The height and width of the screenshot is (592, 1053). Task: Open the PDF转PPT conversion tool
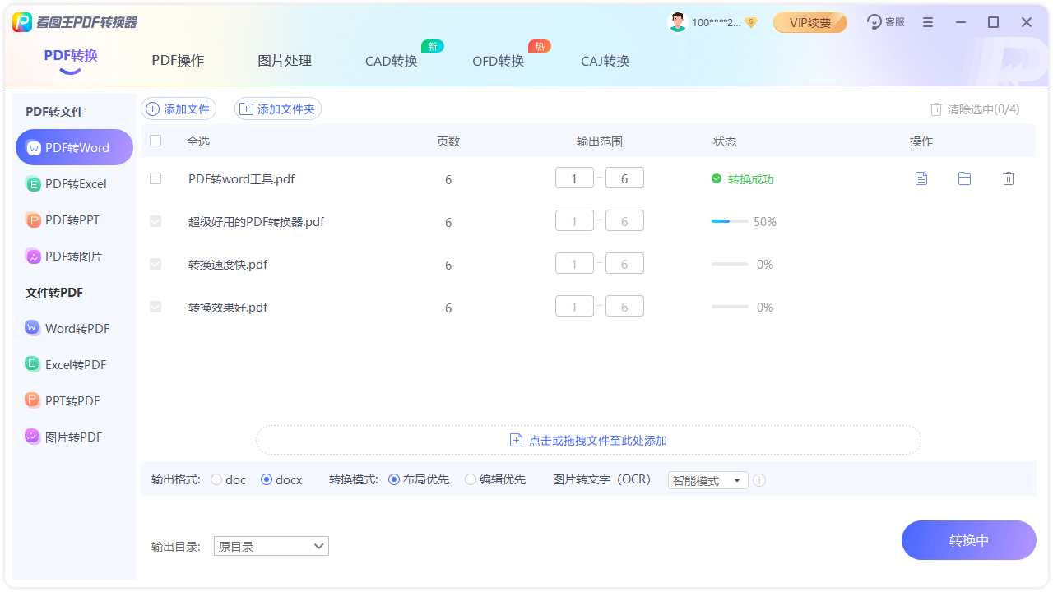click(74, 220)
